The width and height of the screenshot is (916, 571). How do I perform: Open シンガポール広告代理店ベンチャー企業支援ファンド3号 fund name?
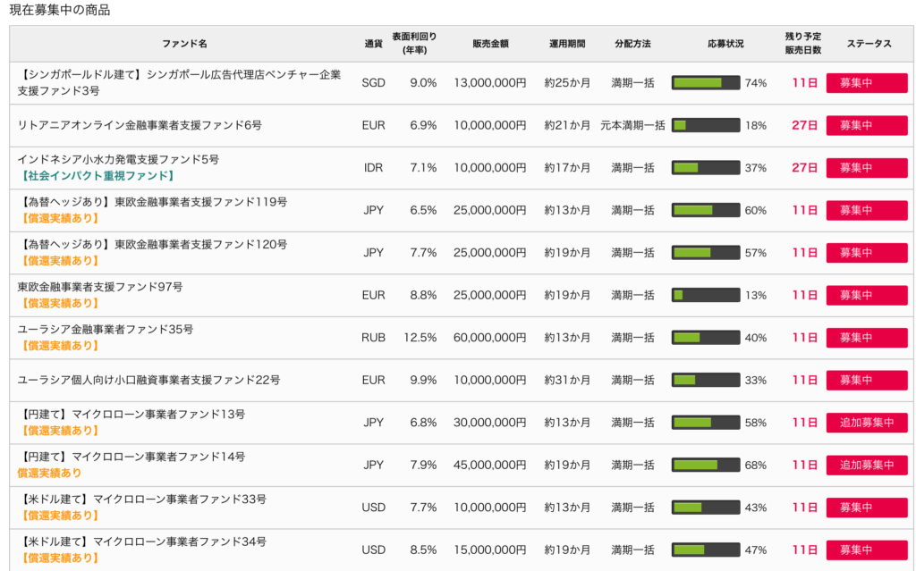(179, 83)
